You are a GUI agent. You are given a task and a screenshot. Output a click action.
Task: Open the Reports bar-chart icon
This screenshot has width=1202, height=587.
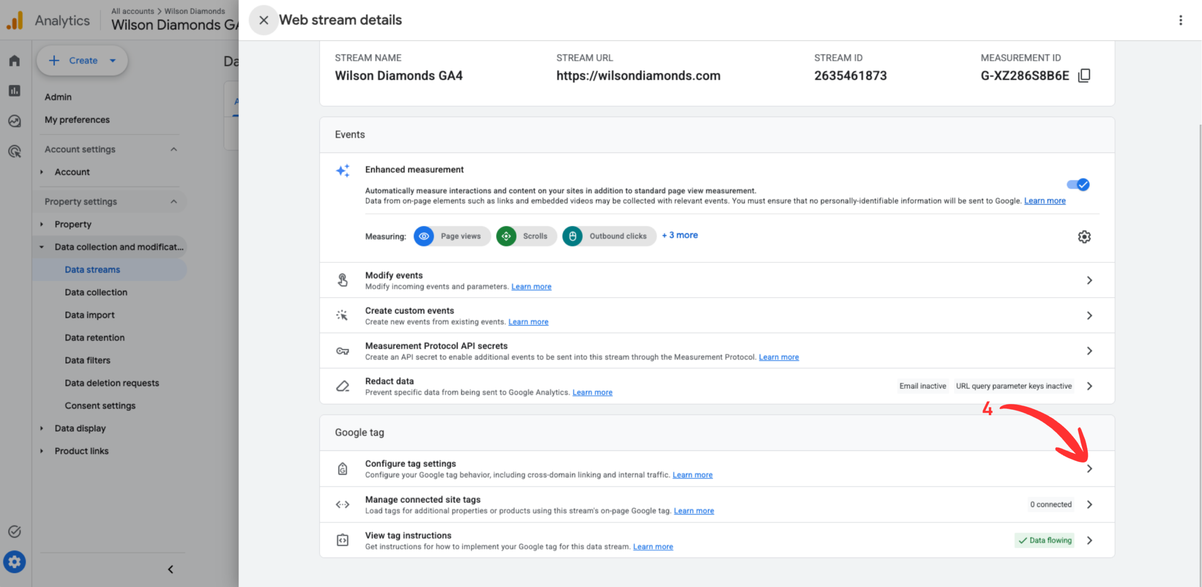[x=15, y=91]
